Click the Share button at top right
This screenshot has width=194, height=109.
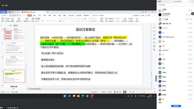148,15
